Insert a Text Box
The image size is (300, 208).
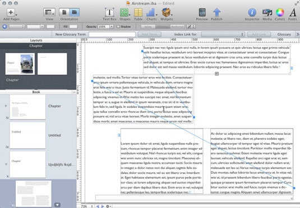point(109,12)
